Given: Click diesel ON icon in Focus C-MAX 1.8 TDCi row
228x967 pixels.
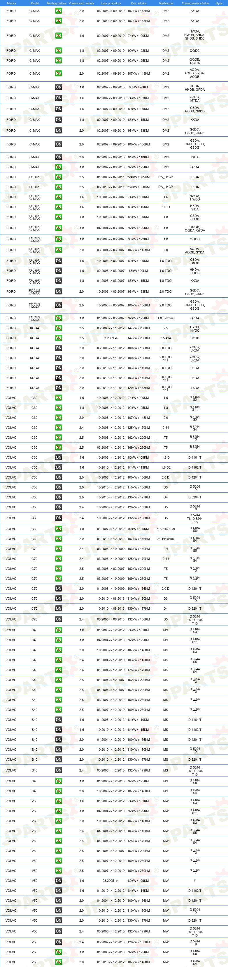Looking at the screenshot, I should tap(59, 280).
